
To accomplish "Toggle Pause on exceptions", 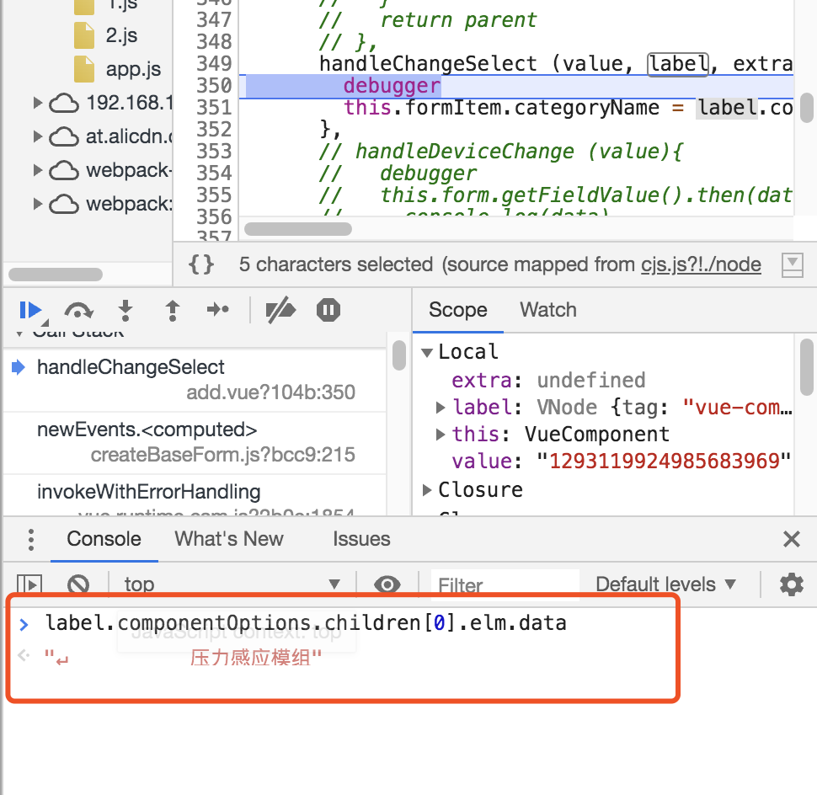I will coord(328,310).
